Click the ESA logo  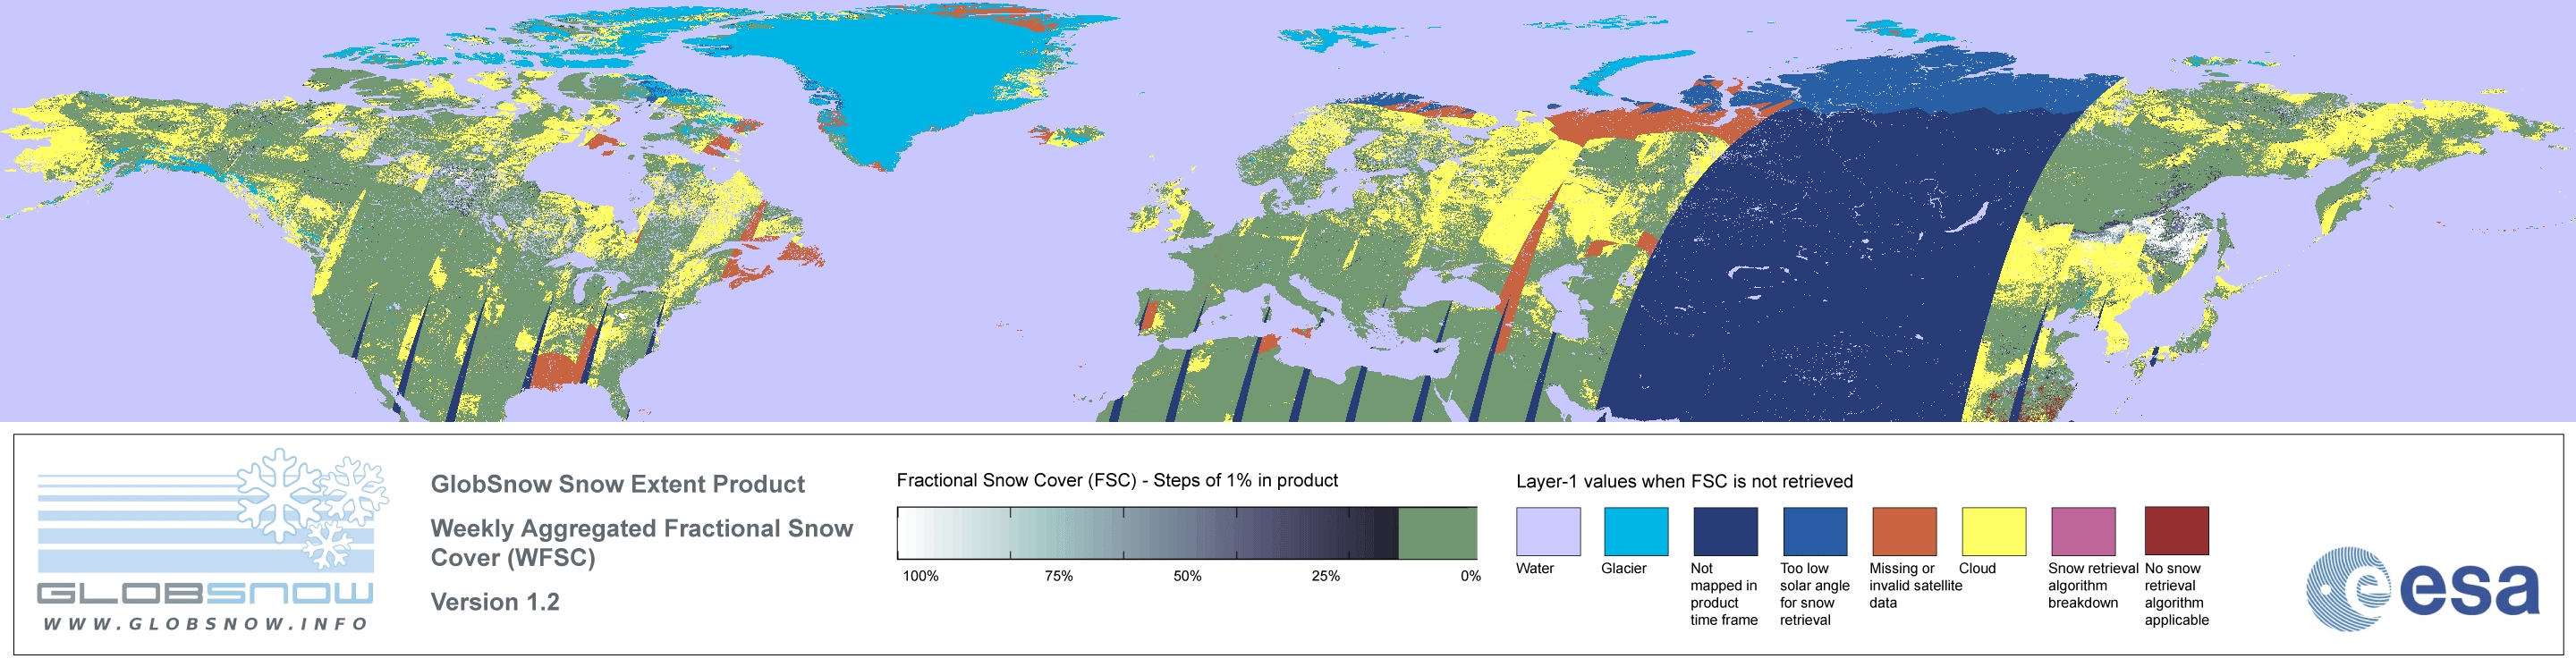(2423, 588)
